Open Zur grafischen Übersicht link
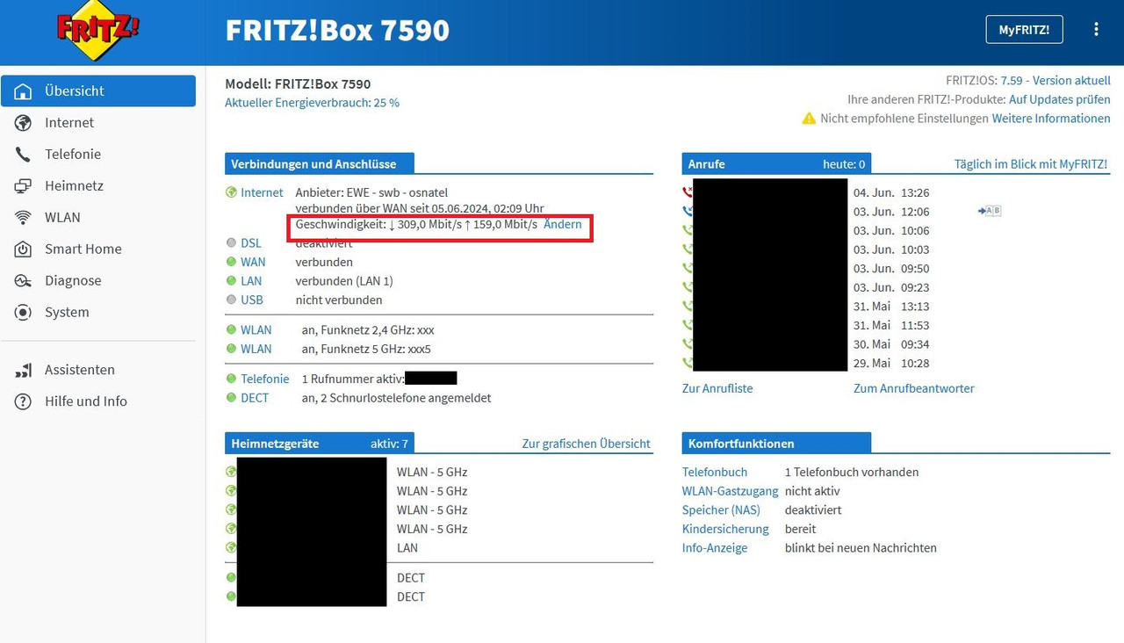1124x643 pixels. [587, 444]
